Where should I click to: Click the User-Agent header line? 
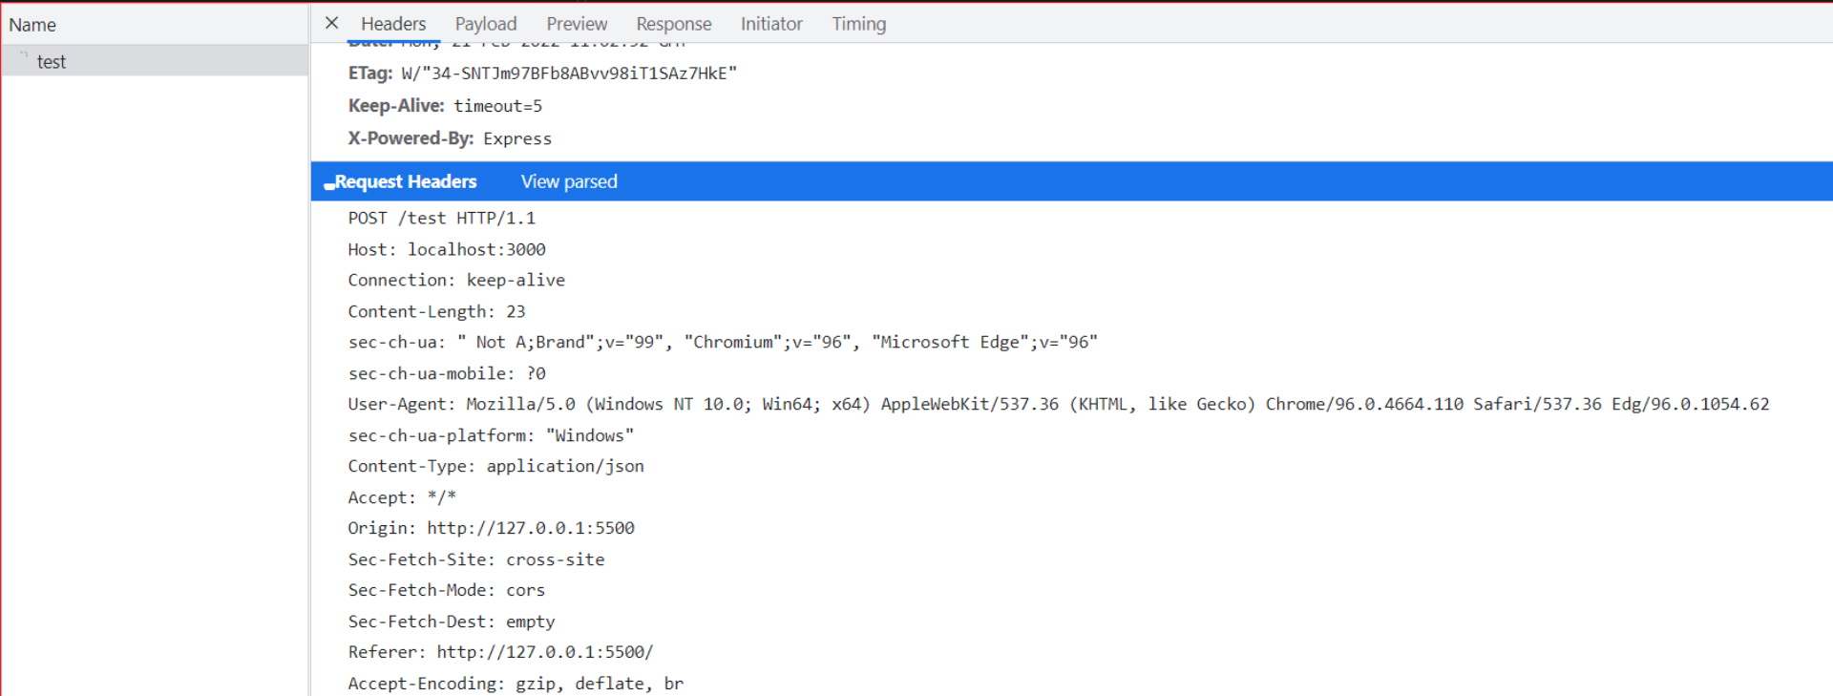coord(1059,404)
